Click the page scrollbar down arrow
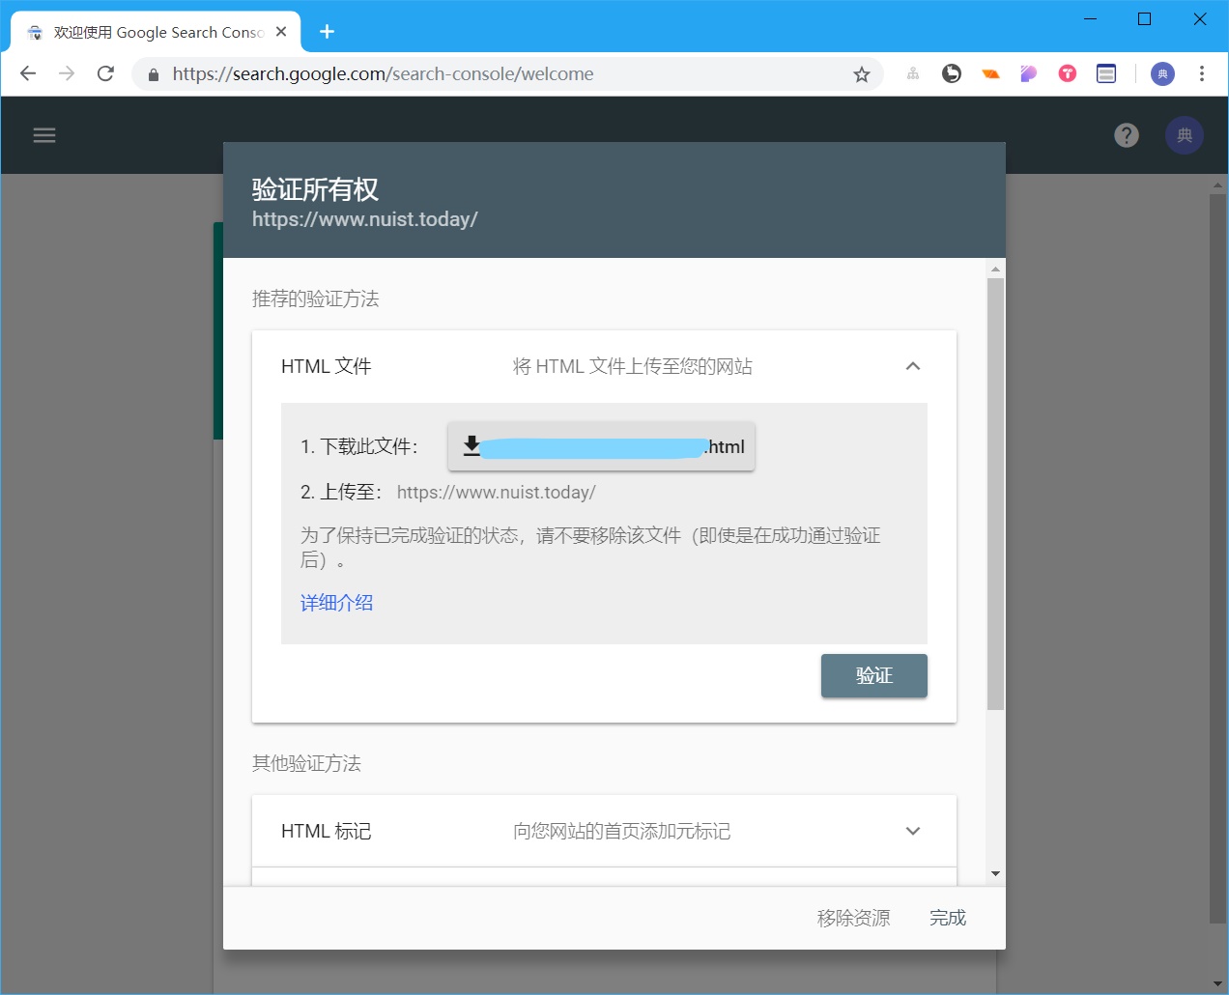The height and width of the screenshot is (995, 1229). click(1217, 983)
